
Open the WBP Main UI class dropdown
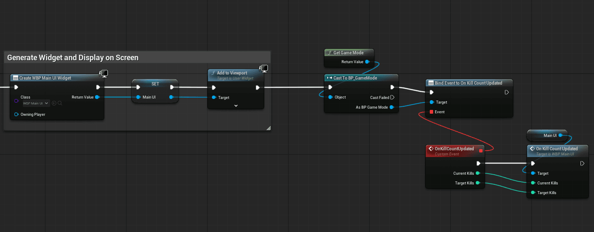tap(36, 103)
